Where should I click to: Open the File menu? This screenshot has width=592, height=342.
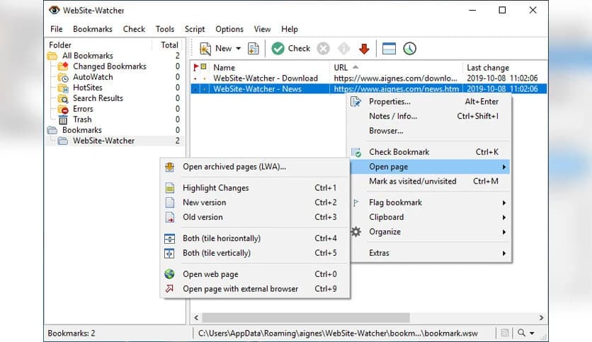56,29
